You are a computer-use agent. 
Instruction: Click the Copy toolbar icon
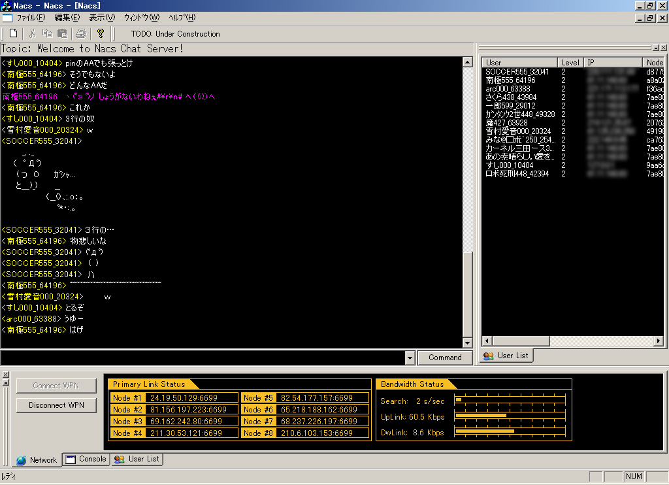tap(47, 33)
